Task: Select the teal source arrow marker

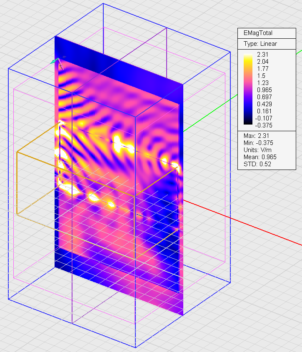Action: tap(55, 61)
